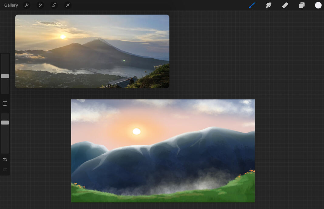The height and width of the screenshot is (209, 324).
Task: Redo the last undone action
Action: (x=5, y=169)
